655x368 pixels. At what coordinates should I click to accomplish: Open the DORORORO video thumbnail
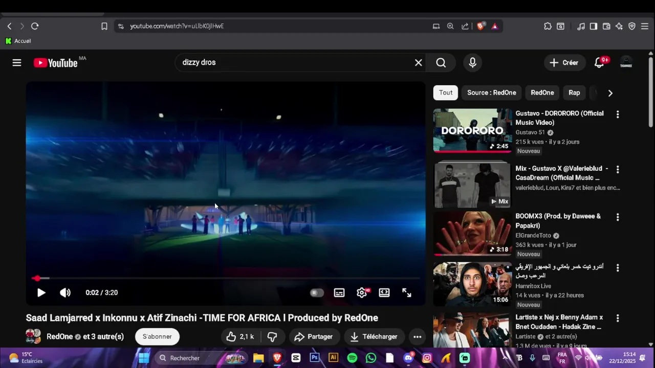pyautogui.click(x=472, y=130)
